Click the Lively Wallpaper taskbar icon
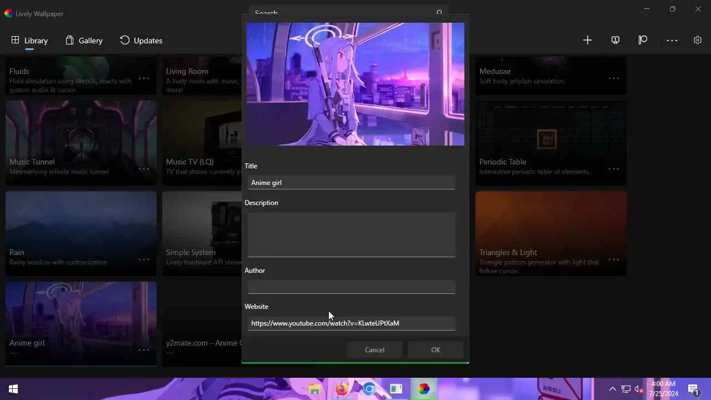 pos(424,389)
